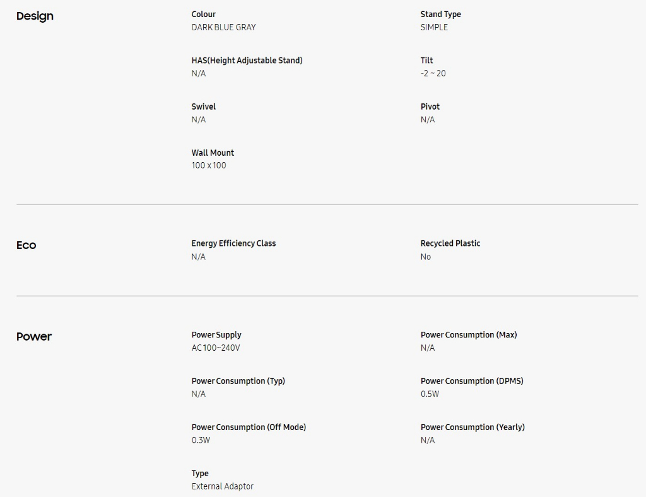Click the HAS(Height Adjustable Stand) label
This screenshot has width=646, height=497.
point(247,61)
